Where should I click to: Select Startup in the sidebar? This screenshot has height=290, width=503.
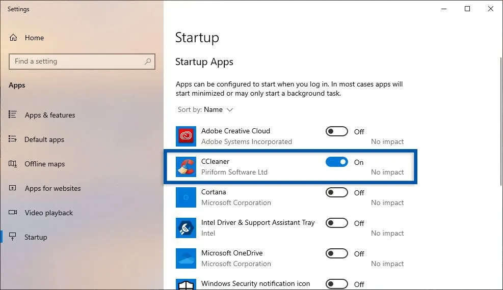tap(36, 237)
